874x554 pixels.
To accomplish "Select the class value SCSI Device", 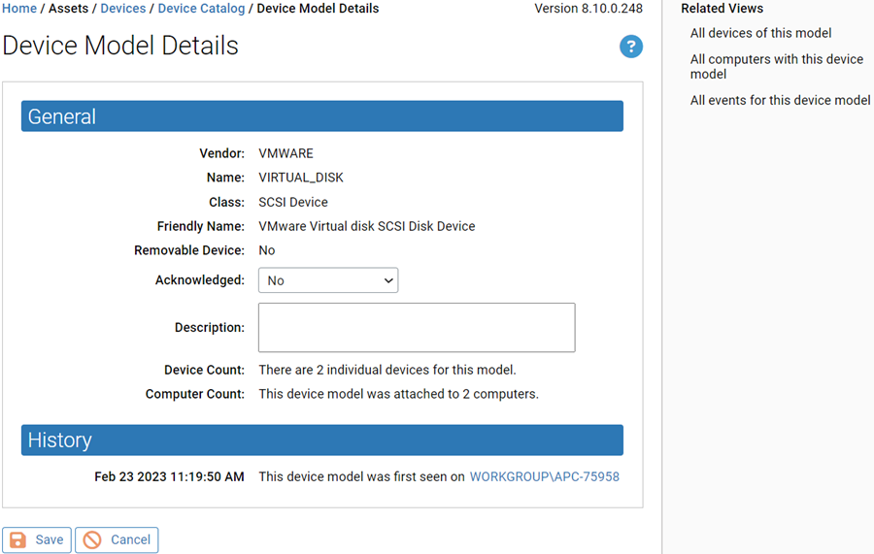I will [x=293, y=202].
